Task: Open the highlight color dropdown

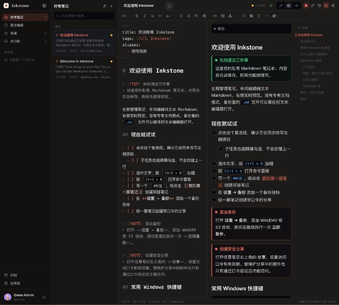Action: click(169, 16)
